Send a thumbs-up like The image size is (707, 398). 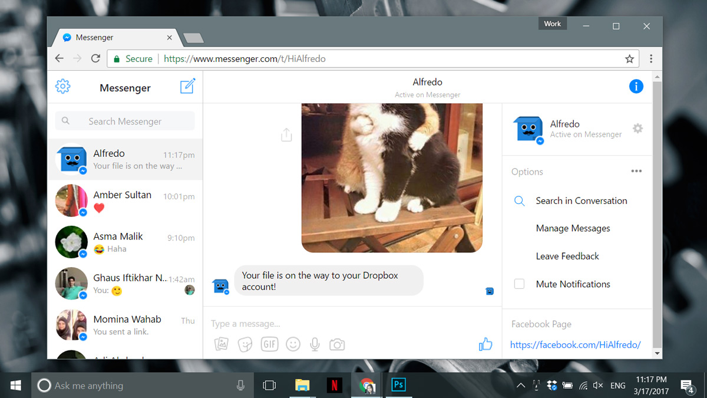[x=485, y=344]
